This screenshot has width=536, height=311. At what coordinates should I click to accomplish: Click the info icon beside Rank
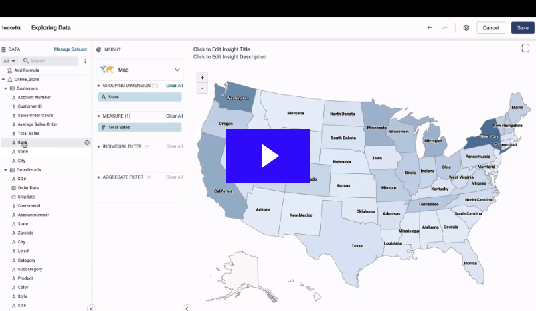[x=87, y=142]
